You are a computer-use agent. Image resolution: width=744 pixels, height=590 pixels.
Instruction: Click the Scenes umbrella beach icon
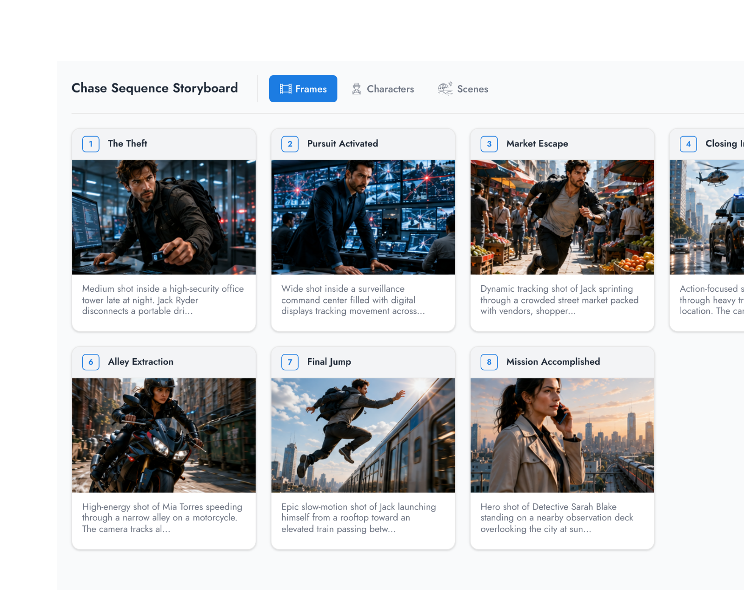coord(445,88)
